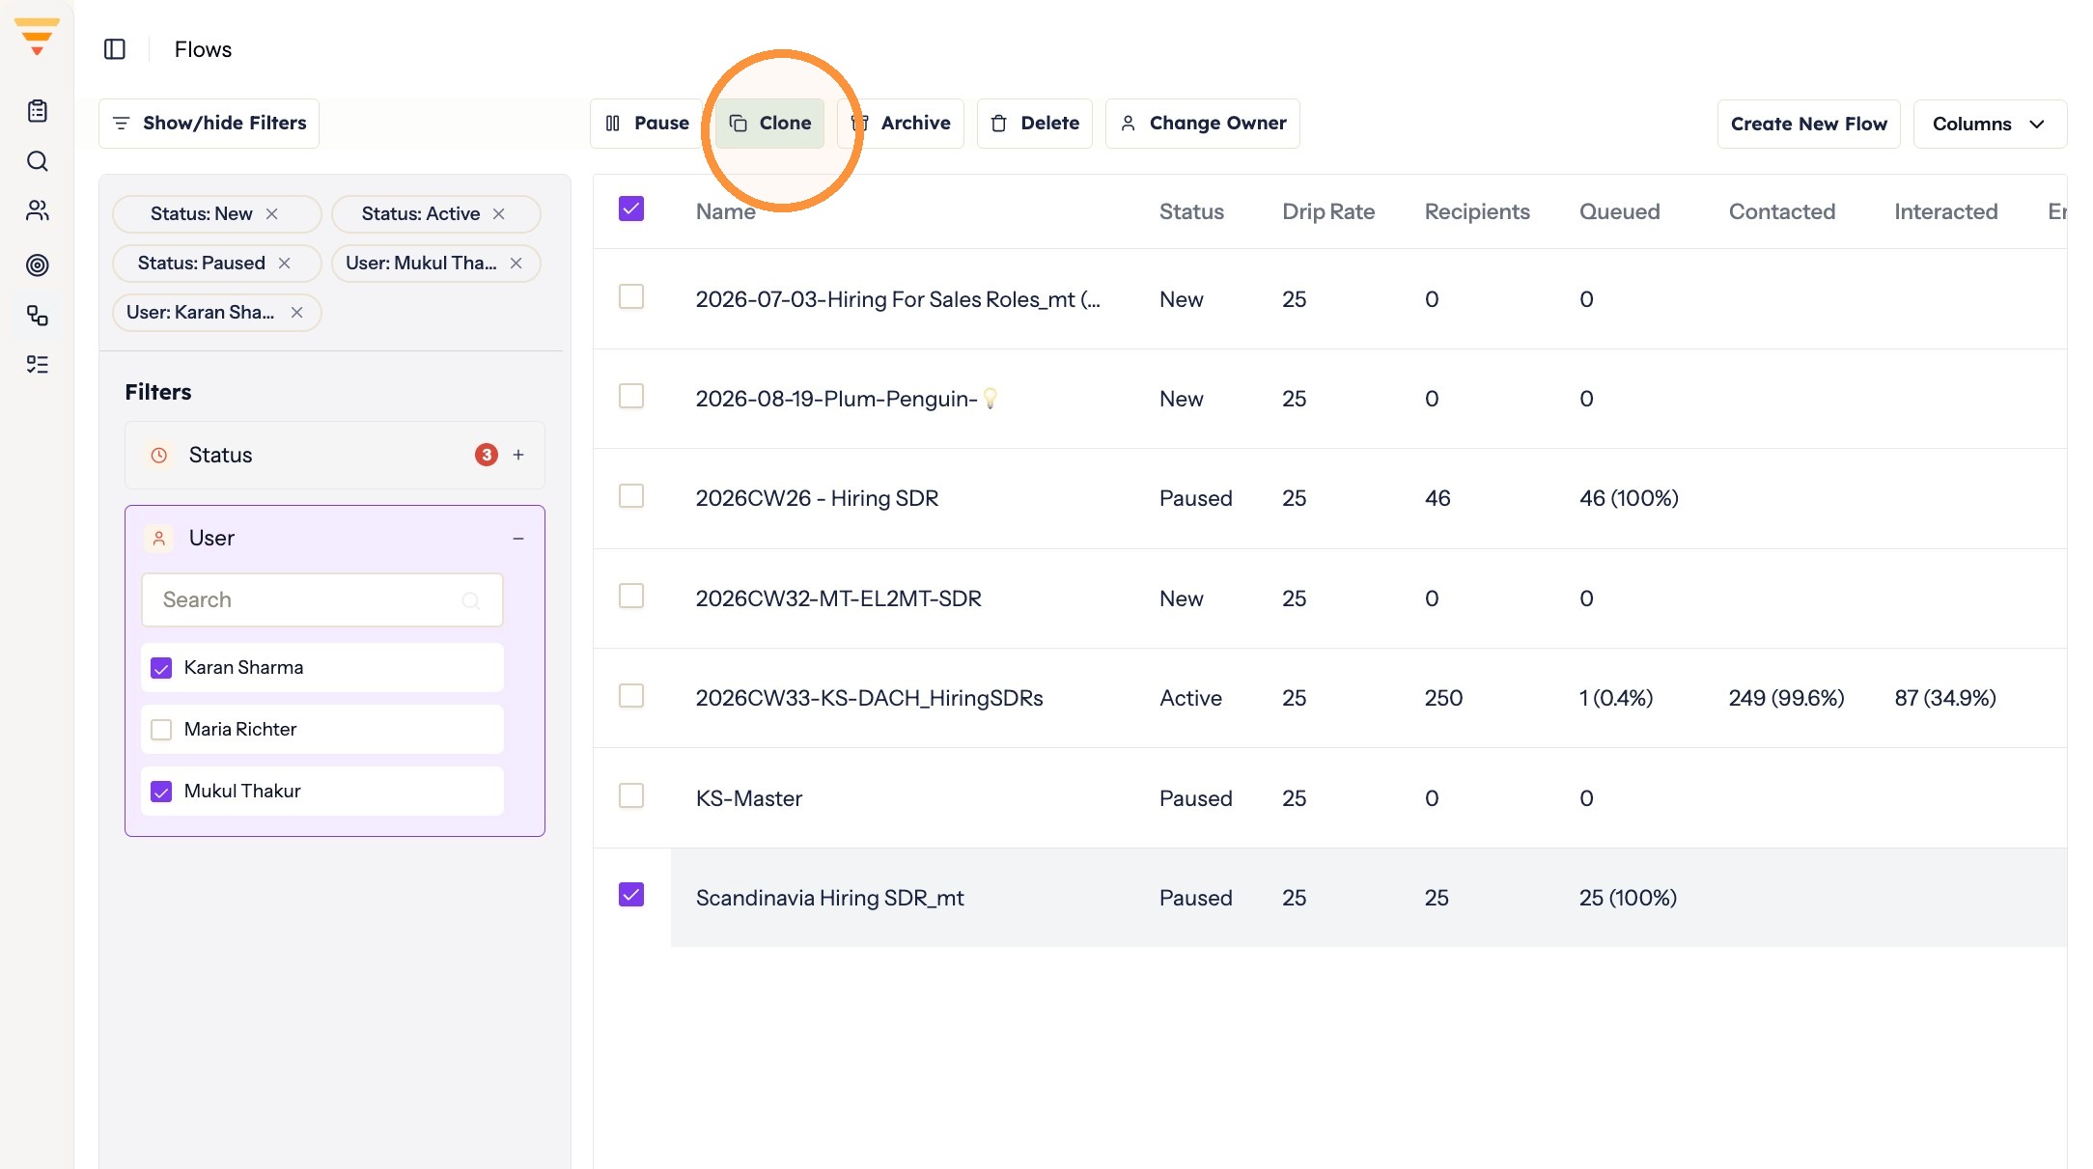The height and width of the screenshot is (1169, 2093).
Task: Click Change Owner button
Action: coord(1203,124)
